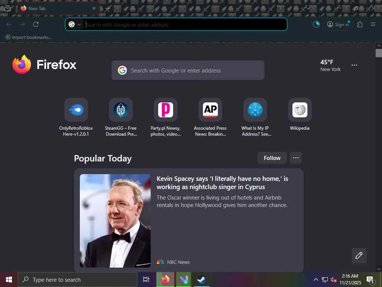Open Popular Today section options menu
This screenshot has height=287, width=382.
(x=296, y=158)
